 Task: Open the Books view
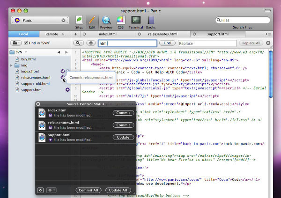pos(151,22)
